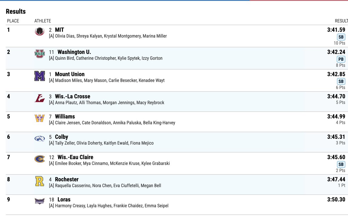Image resolution: width=348 pixels, height=217 pixels.
Task: Click the 3:44.99 result time
Action: (x=336, y=116)
